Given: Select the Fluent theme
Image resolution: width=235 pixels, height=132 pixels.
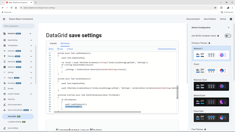Looking at the screenshot, I should point(211,69).
